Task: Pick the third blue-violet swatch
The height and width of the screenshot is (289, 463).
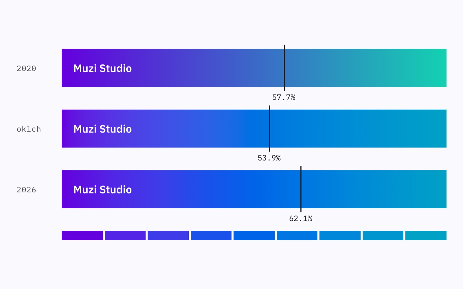Action: 168,235
